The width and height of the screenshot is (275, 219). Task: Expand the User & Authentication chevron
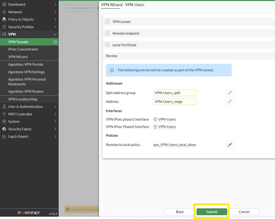[56, 107]
